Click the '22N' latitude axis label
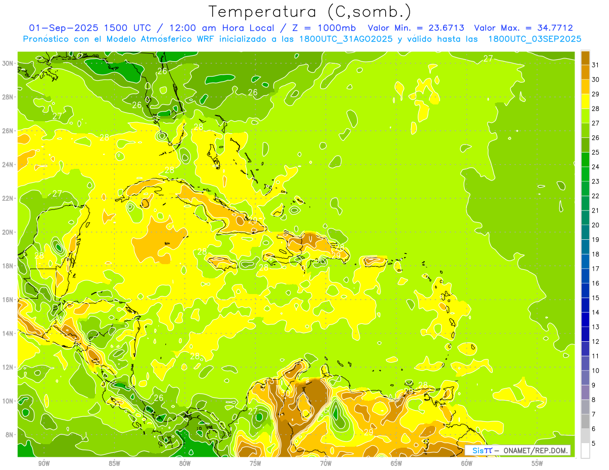The image size is (609, 470). pos(8,198)
